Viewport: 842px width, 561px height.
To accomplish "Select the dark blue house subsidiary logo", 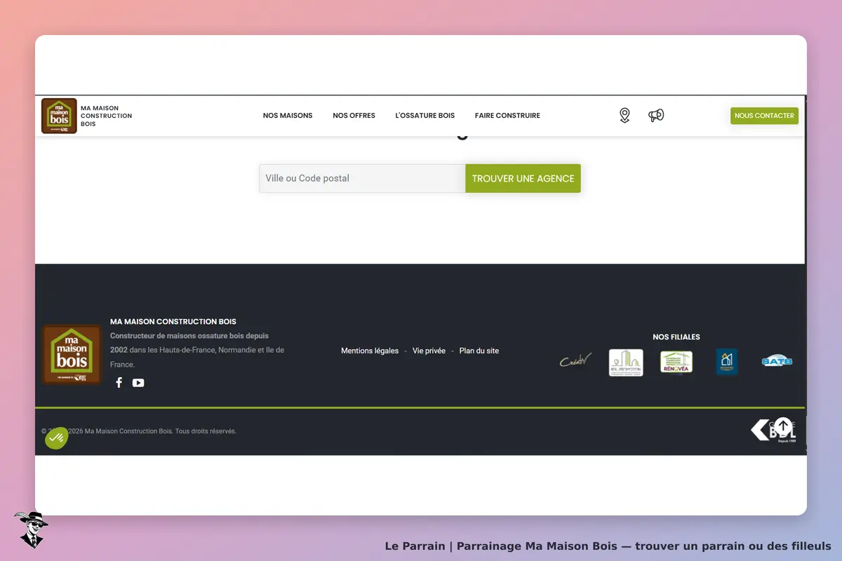I will point(727,362).
